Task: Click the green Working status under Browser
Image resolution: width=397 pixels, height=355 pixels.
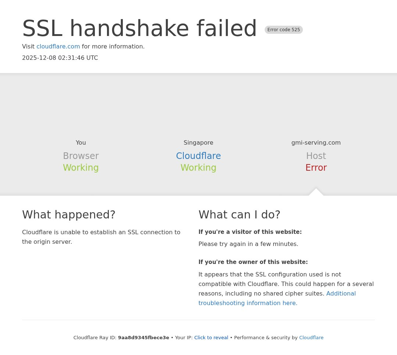Action: 81,168
